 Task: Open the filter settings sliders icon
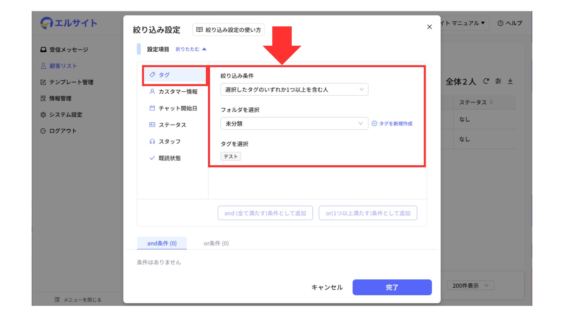[x=498, y=81]
